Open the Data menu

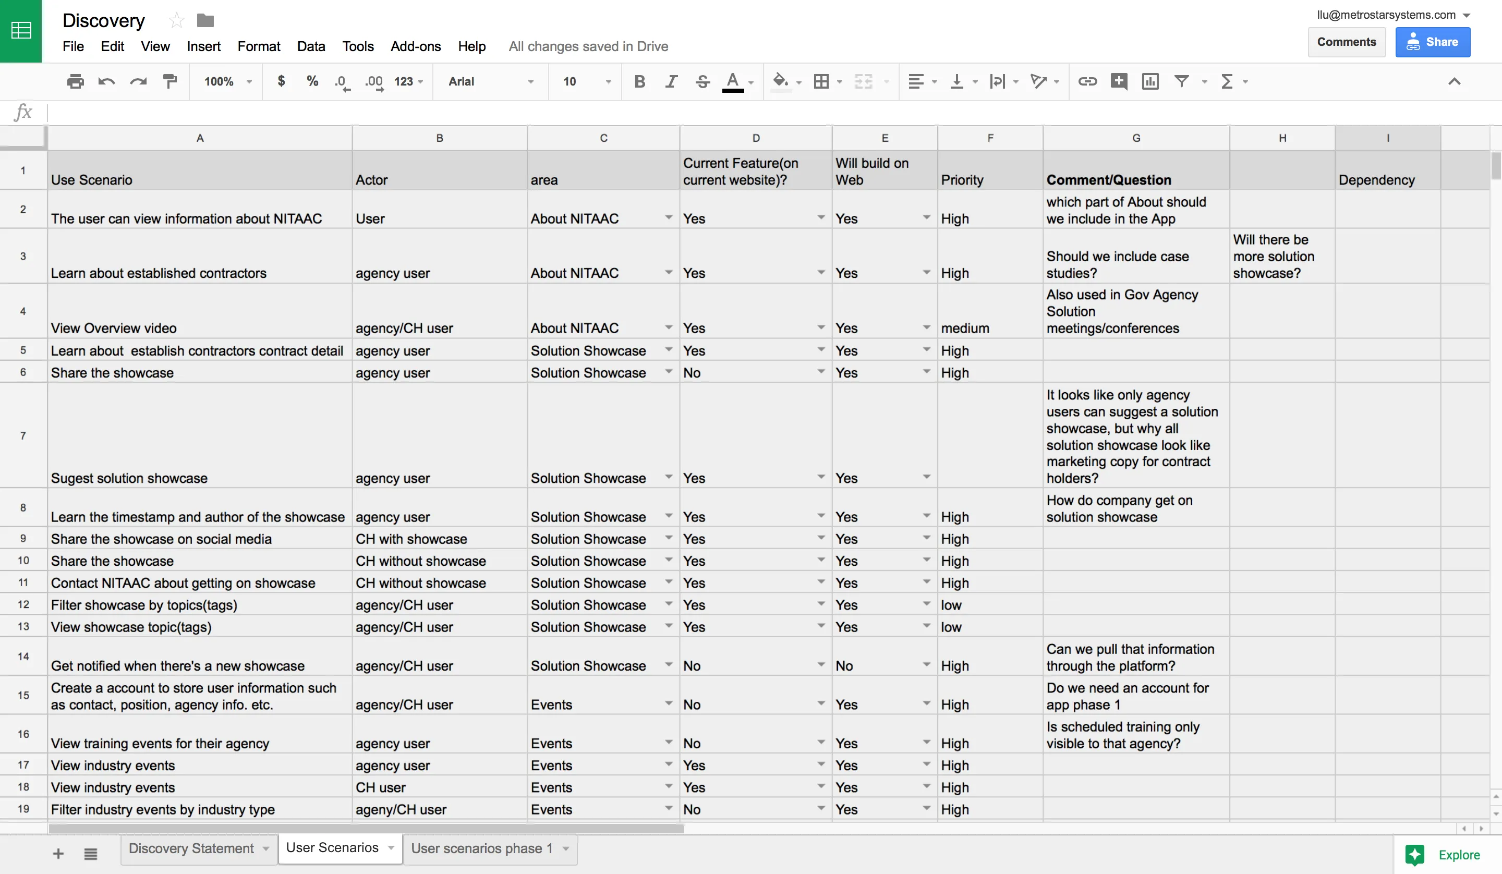311,46
